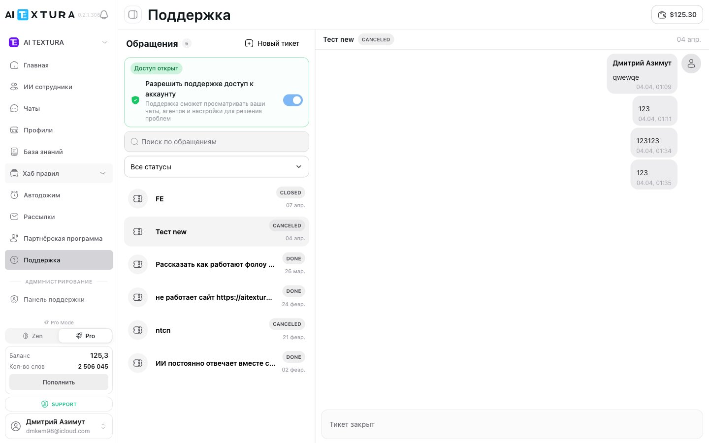Navigate to Профили
This screenshot has width=709, height=443.
pyautogui.click(x=59, y=130)
